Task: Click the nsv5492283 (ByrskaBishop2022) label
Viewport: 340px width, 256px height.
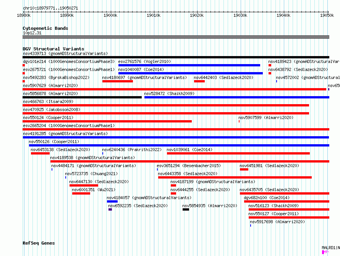Action: pos(56,77)
